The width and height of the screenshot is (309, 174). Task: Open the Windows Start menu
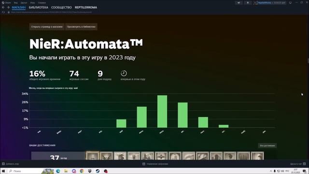coord(3,171)
